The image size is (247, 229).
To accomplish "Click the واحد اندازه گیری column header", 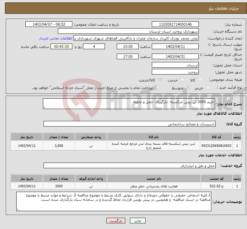I will (x=91, y=179).
